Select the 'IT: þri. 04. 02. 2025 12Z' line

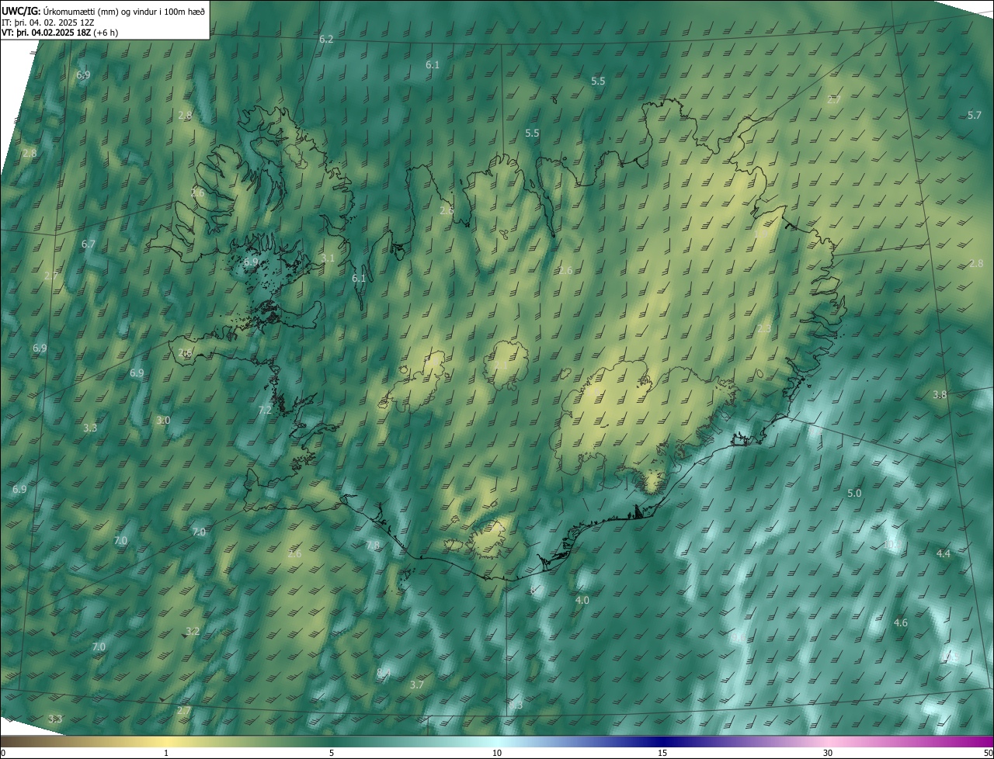tap(48, 23)
